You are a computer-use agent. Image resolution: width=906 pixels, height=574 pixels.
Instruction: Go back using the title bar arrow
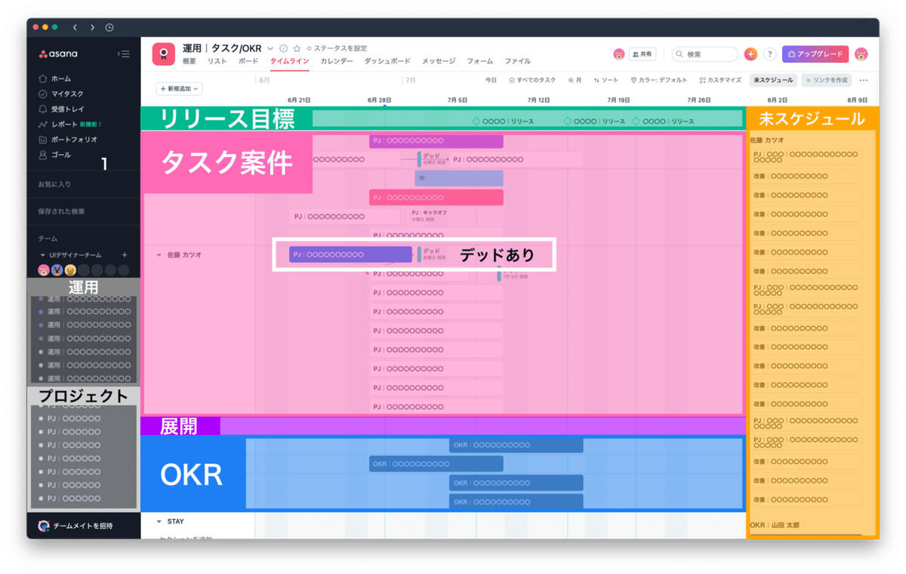point(75,27)
